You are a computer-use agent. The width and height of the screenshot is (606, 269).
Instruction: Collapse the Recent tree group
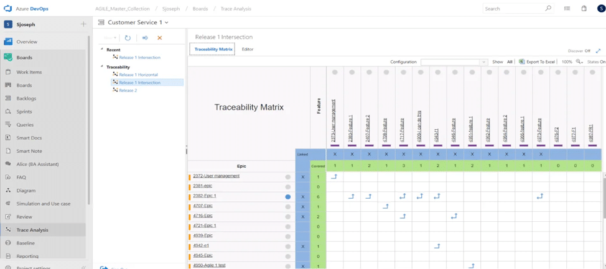(102, 50)
